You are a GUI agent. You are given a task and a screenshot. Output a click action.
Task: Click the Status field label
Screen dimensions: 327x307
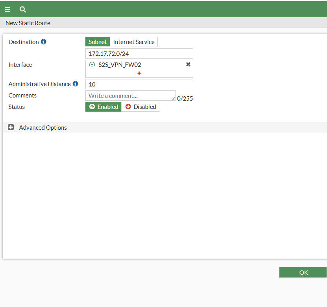(17, 107)
